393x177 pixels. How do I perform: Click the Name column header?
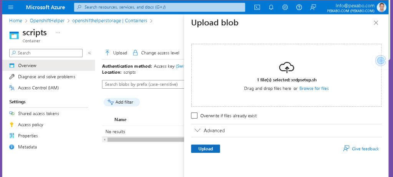coord(120,120)
